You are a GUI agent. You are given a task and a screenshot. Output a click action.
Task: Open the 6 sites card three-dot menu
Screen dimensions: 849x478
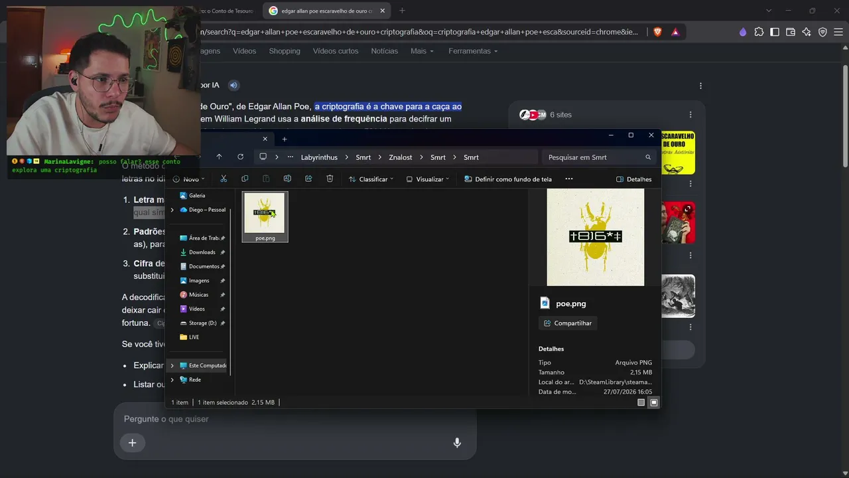click(690, 115)
